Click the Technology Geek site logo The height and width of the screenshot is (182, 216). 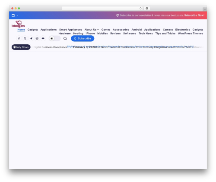coord(18,24)
